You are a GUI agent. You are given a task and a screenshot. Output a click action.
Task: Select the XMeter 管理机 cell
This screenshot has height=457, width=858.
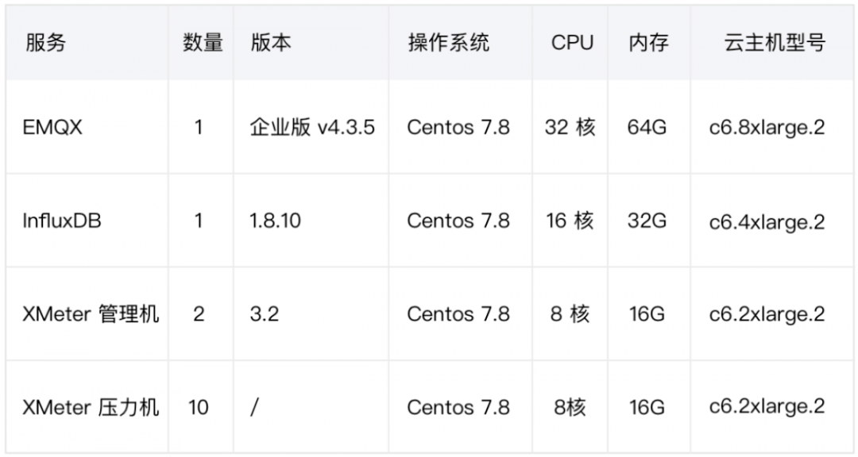pyautogui.click(x=91, y=314)
